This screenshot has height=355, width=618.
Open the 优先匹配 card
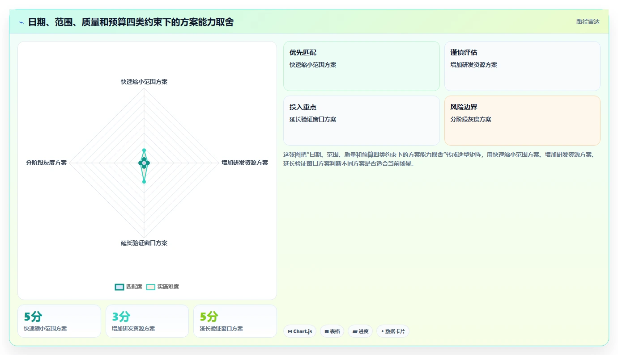[x=362, y=66]
